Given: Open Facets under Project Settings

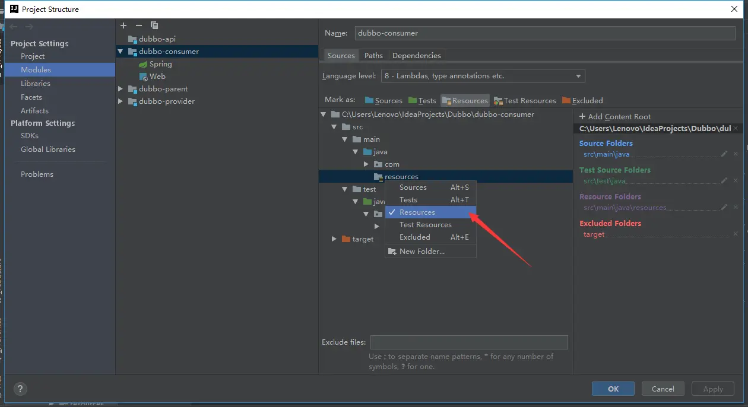Looking at the screenshot, I should point(31,97).
